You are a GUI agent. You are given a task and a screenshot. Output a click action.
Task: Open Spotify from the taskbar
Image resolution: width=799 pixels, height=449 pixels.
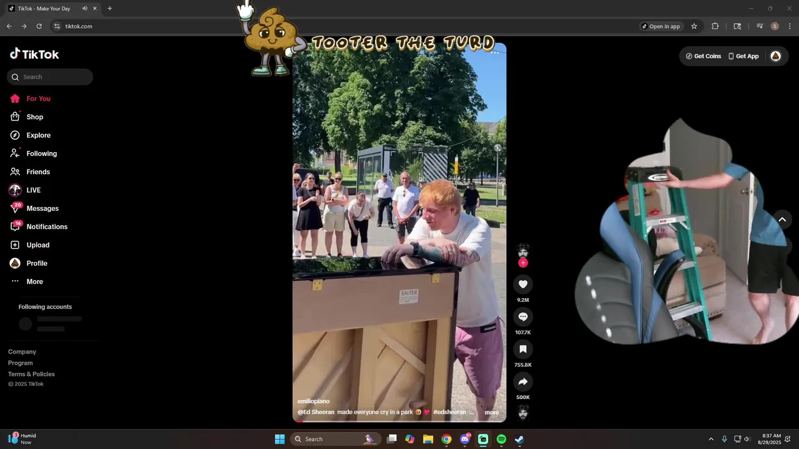(x=501, y=439)
